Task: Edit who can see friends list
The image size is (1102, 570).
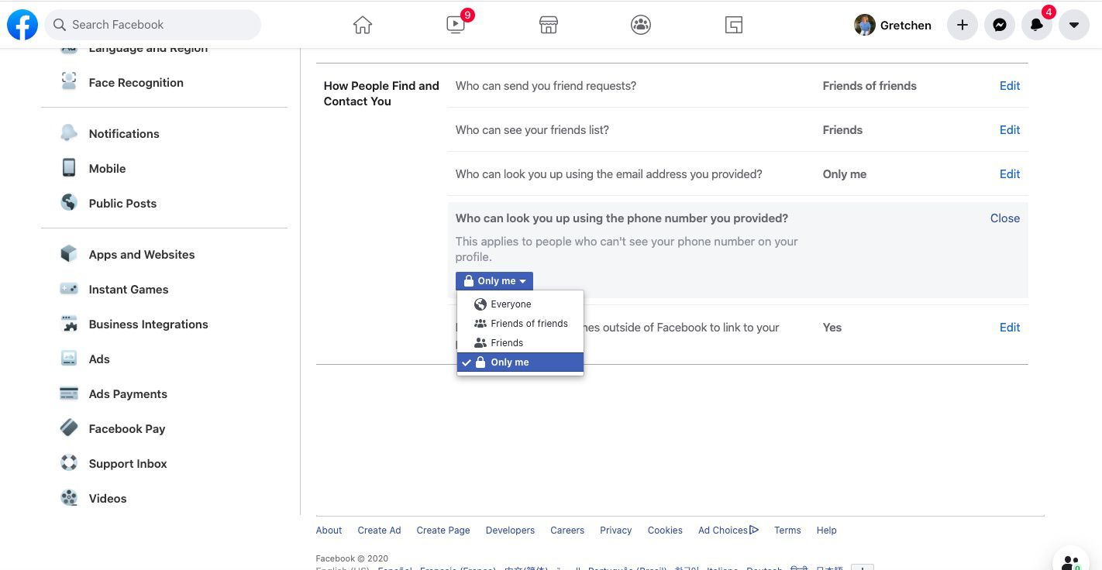Action: pos(1009,130)
